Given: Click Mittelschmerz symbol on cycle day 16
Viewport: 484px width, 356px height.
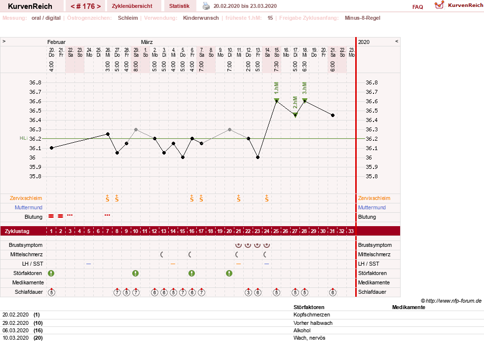Looking at the screenshot, I should pos(190,255).
